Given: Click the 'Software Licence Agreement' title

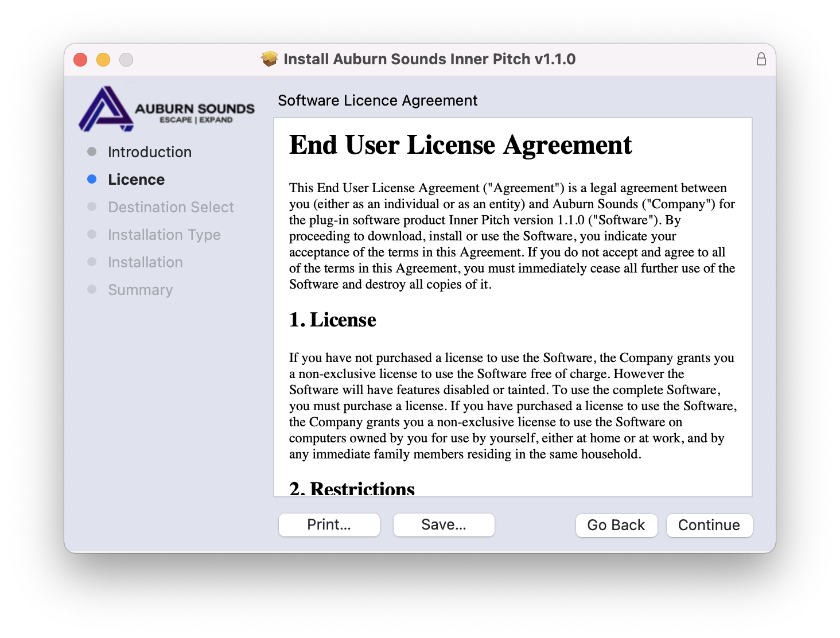Looking at the screenshot, I should pos(378,100).
